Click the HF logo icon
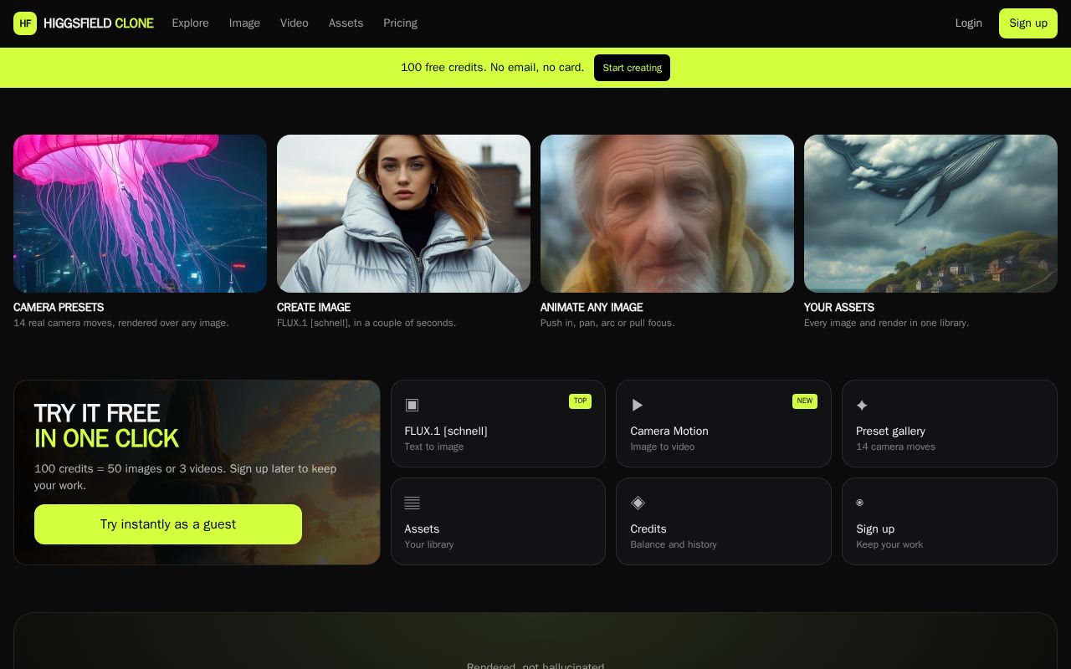This screenshot has width=1071, height=669. pyautogui.click(x=25, y=23)
